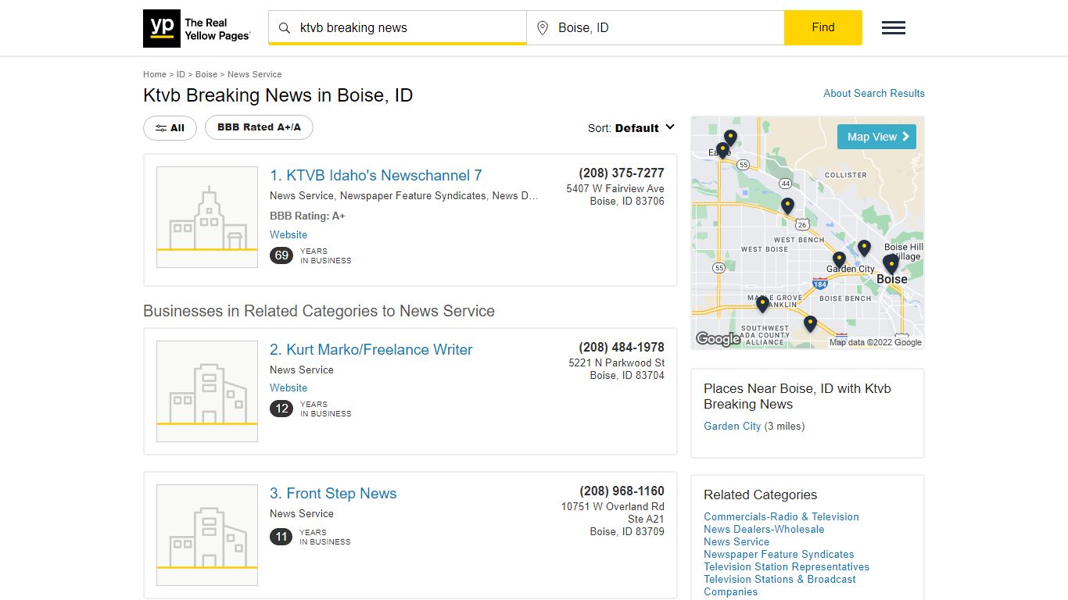Toggle the BBB Rated A+/A filter
This screenshot has height=600, width=1068.
(259, 127)
